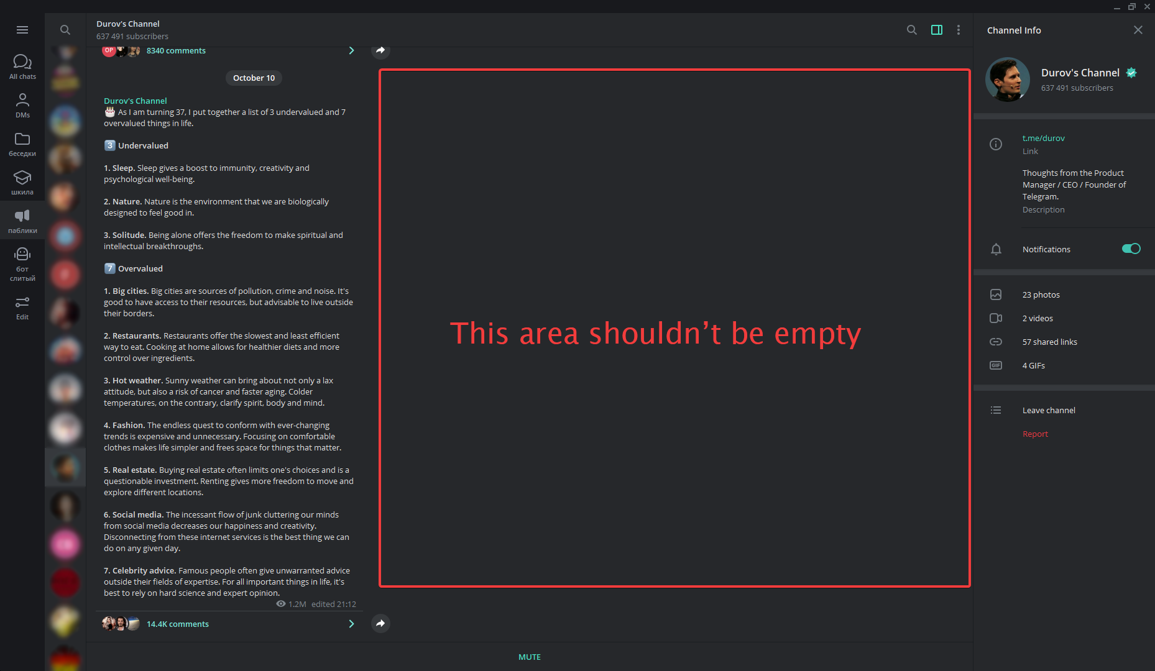The image size is (1155, 671).
Task: Click the Durov's Channel title in the header
Action: click(128, 24)
